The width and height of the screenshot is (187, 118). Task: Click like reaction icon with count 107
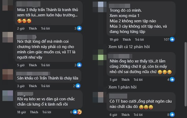coord(172,40)
